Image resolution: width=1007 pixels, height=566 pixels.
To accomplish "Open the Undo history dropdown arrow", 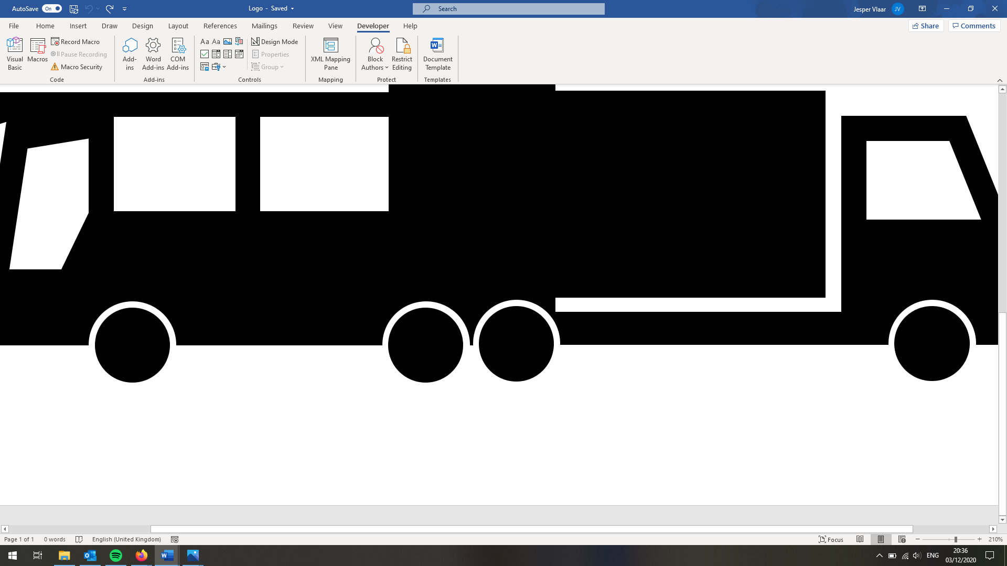I will pyautogui.click(x=98, y=8).
